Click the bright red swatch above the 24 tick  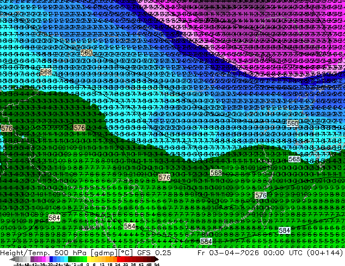pyautogui.click(x=119, y=259)
